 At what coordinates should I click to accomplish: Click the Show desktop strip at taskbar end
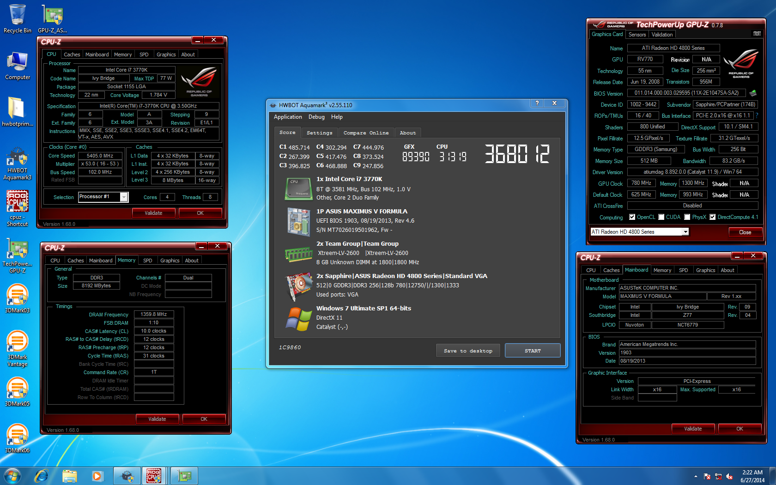[x=773, y=476]
